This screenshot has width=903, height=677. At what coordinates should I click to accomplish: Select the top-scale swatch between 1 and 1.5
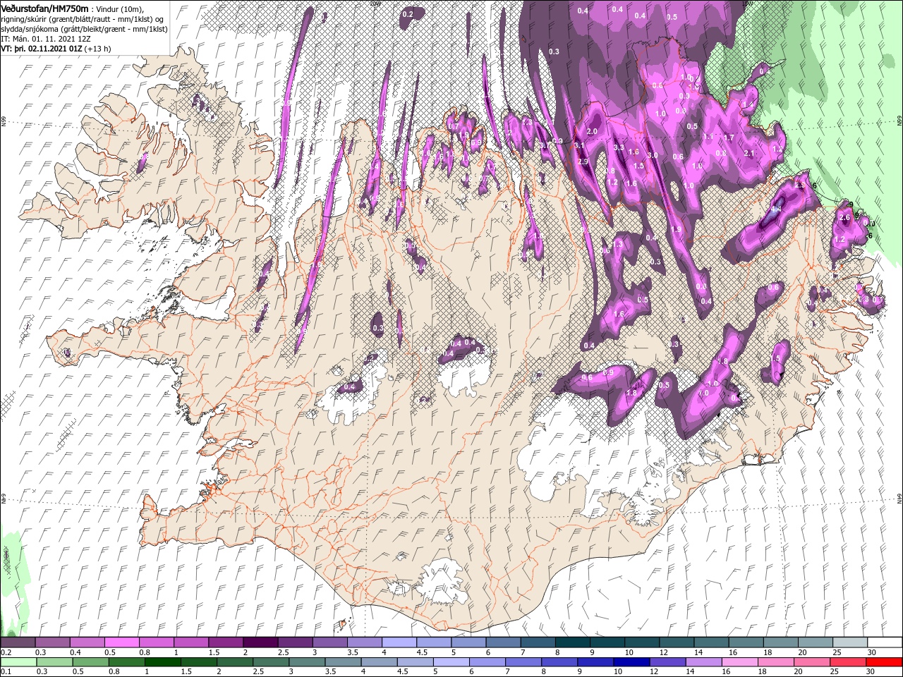(191, 642)
